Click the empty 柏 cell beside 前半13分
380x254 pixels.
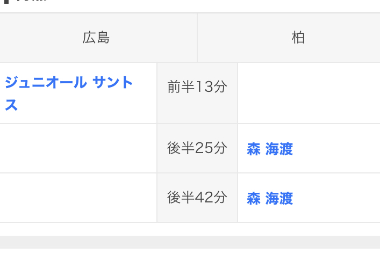(309, 93)
